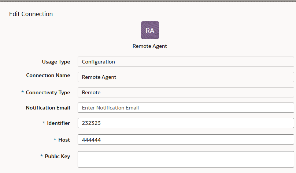Click the Identifier label
The height and width of the screenshot is (173, 296).
[x=58, y=123]
